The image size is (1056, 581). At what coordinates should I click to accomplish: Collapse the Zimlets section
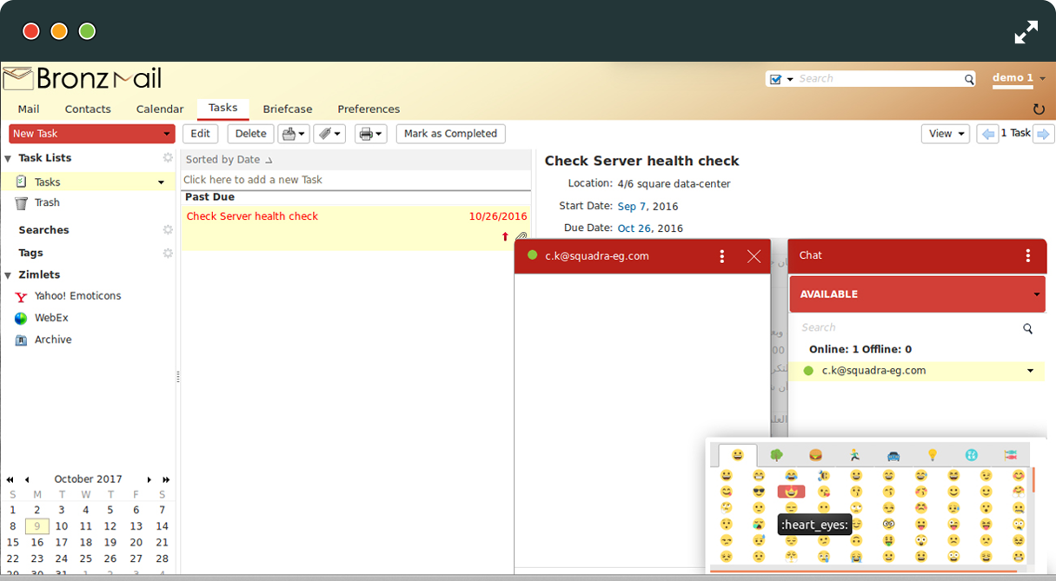point(8,275)
